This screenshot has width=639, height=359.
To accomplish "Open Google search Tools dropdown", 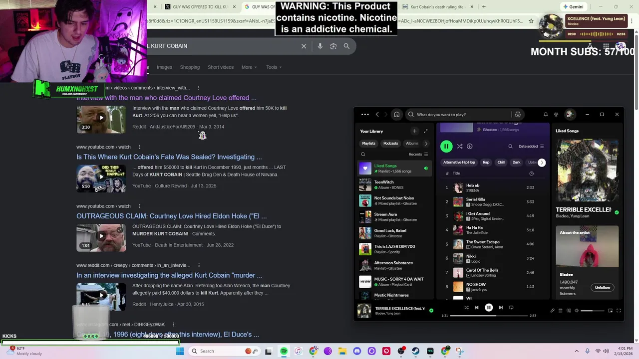I will 274,67.
